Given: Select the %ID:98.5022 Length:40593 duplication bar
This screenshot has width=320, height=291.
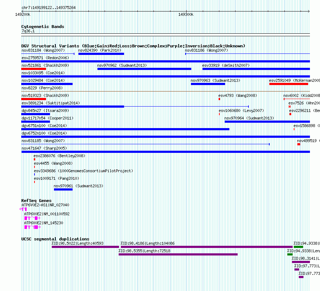Looking at the screenshot, I should (85, 247).
